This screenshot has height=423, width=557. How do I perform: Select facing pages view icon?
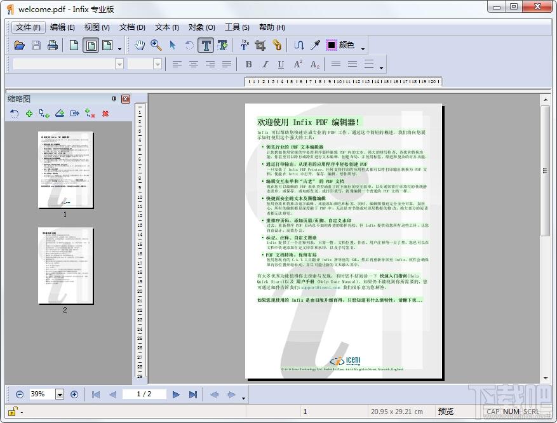click(x=107, y=45)
